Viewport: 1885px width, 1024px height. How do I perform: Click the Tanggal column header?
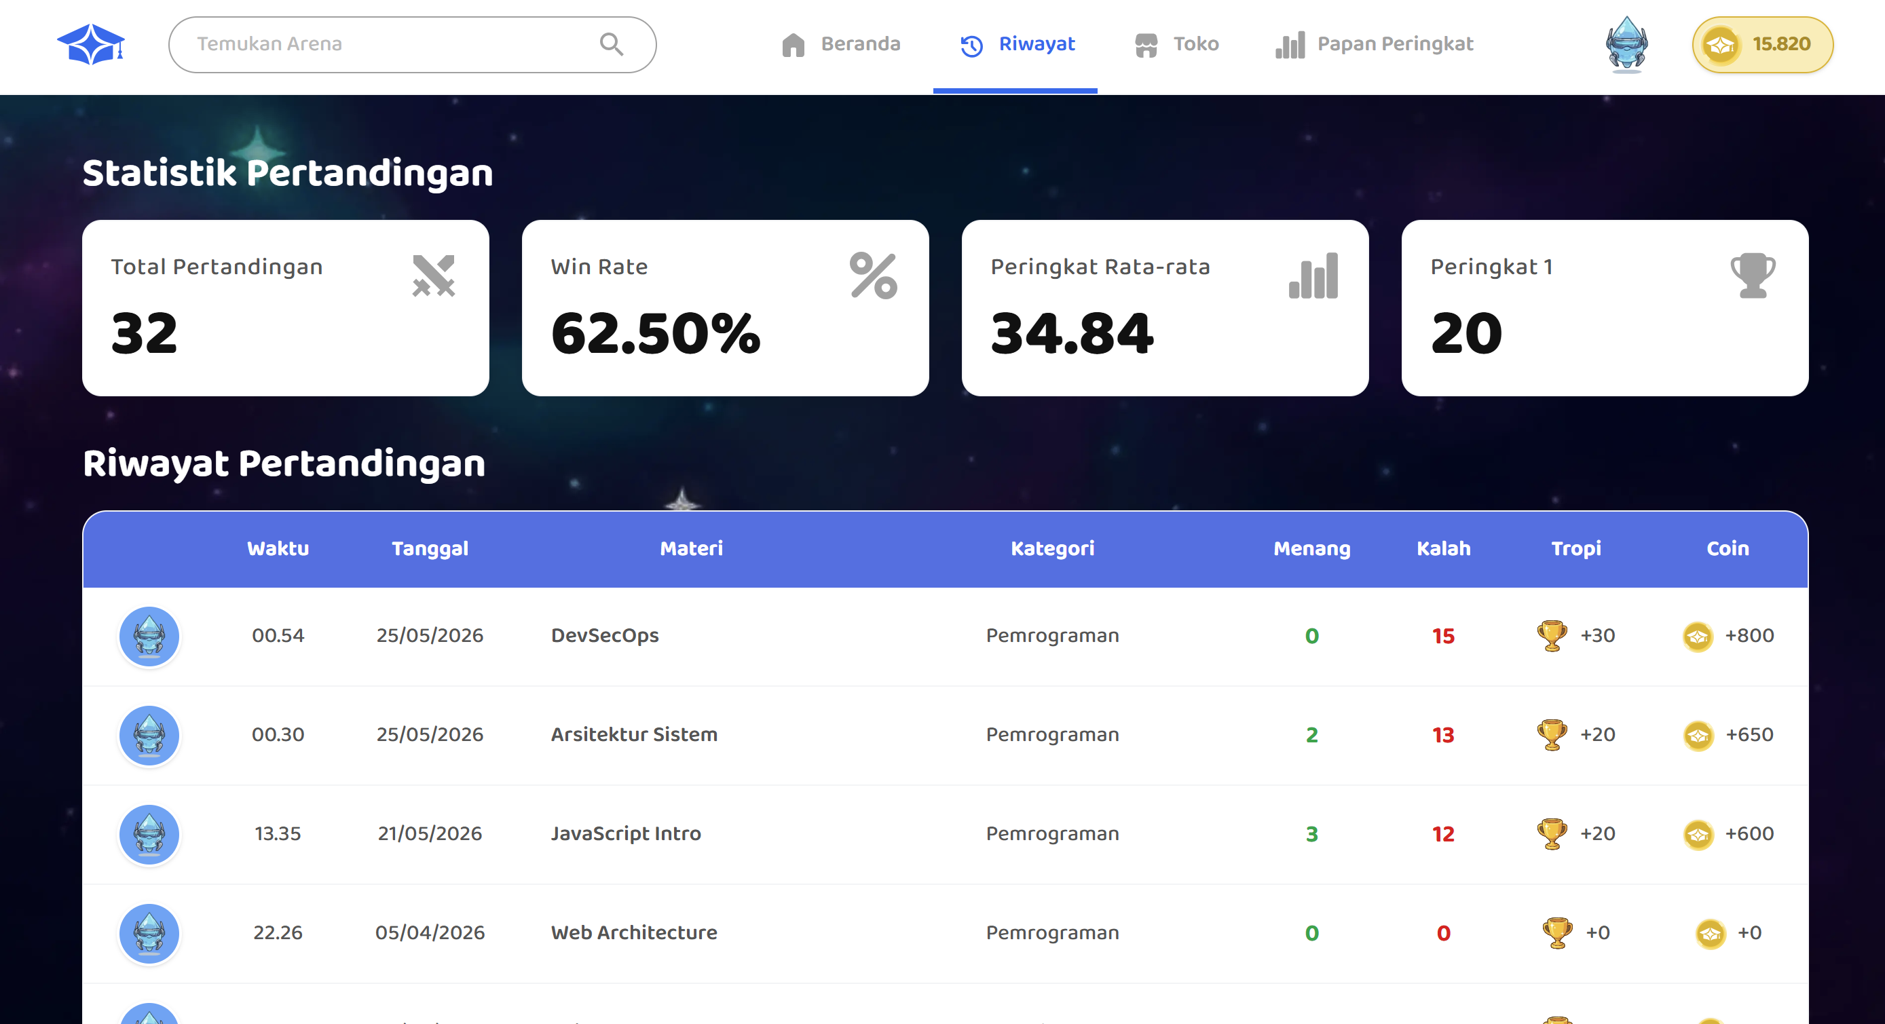pyautogui.click(x=430, y=548)
